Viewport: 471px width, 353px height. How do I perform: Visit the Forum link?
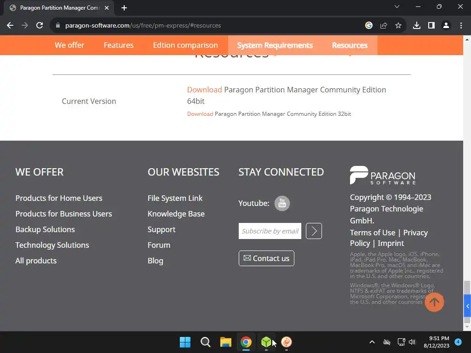[159, 245]
